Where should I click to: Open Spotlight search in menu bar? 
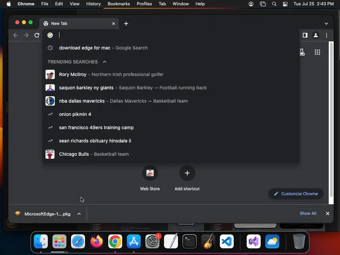tap(274, 4)
